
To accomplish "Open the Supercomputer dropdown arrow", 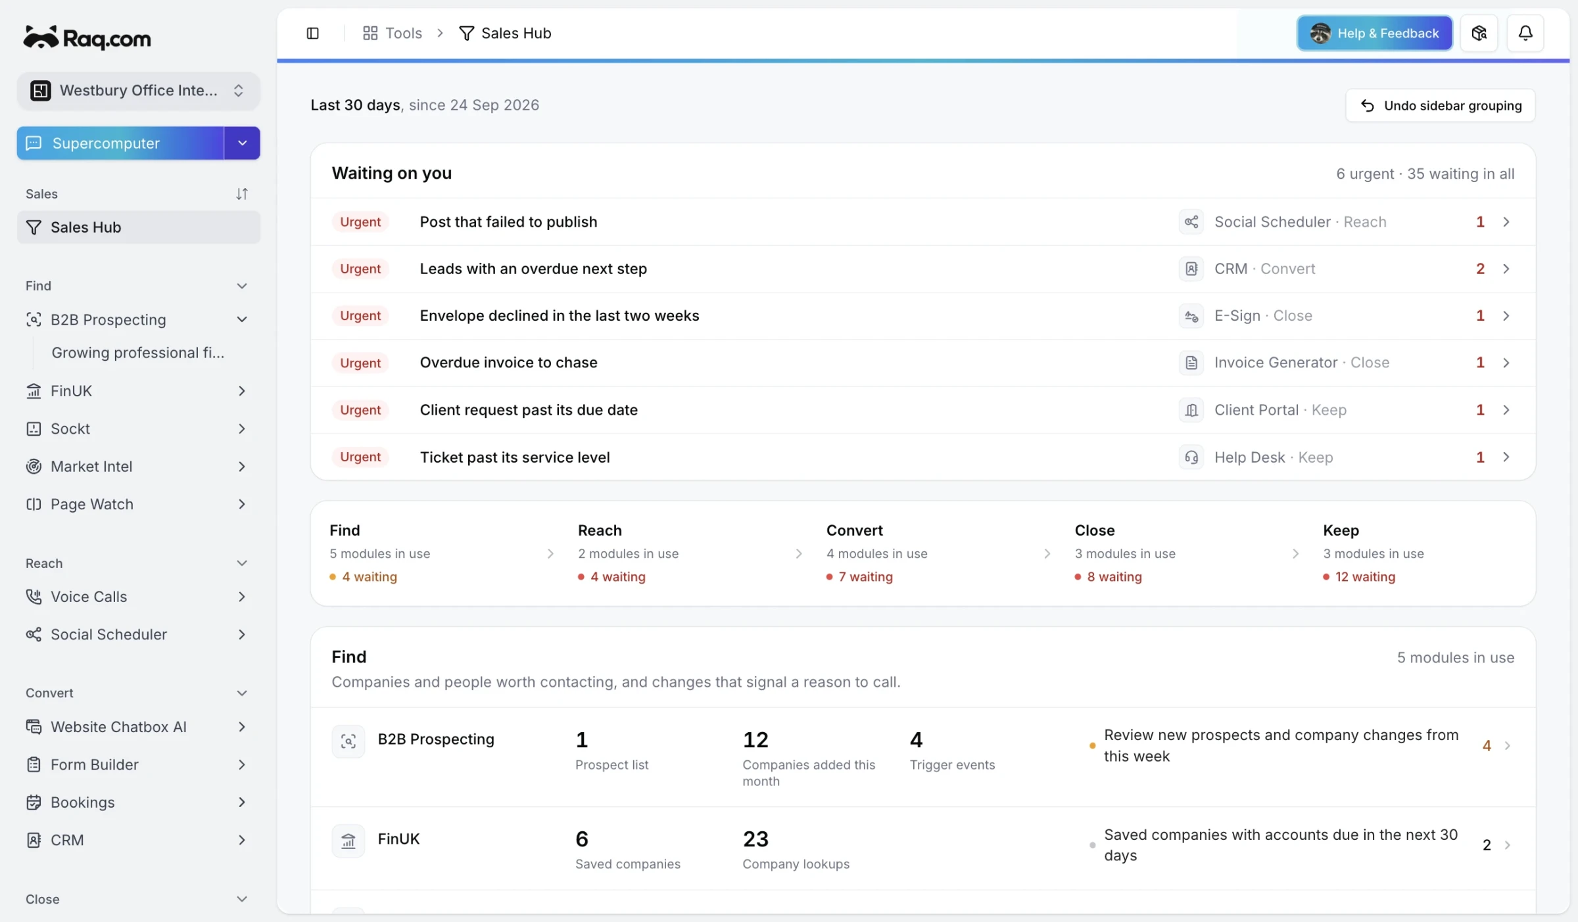I will pyautogui.click(x=242, y=143).
